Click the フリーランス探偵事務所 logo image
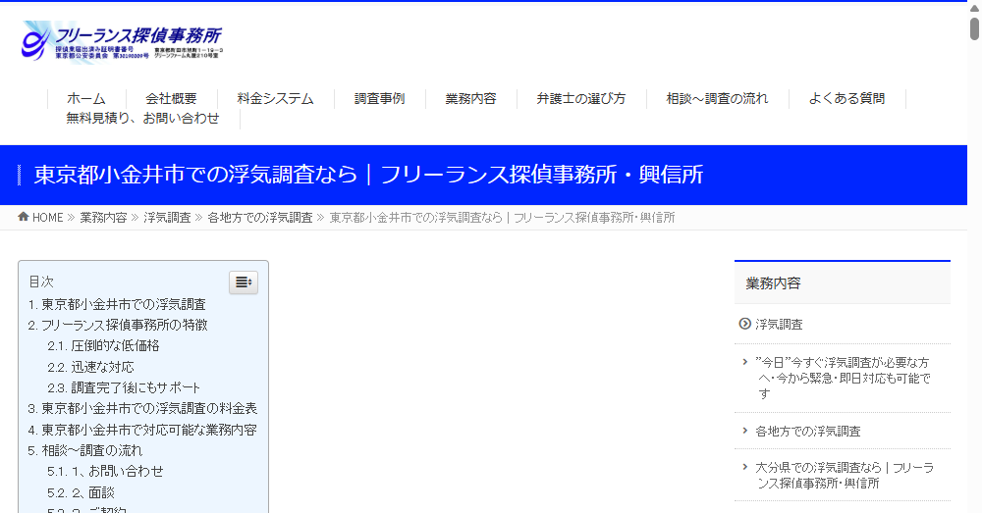 (123, 41)
